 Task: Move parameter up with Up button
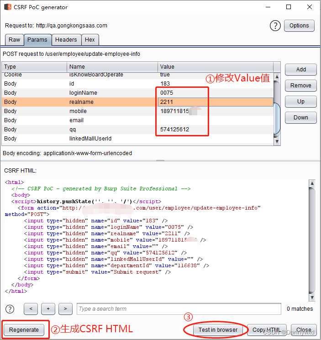(300, 102)
